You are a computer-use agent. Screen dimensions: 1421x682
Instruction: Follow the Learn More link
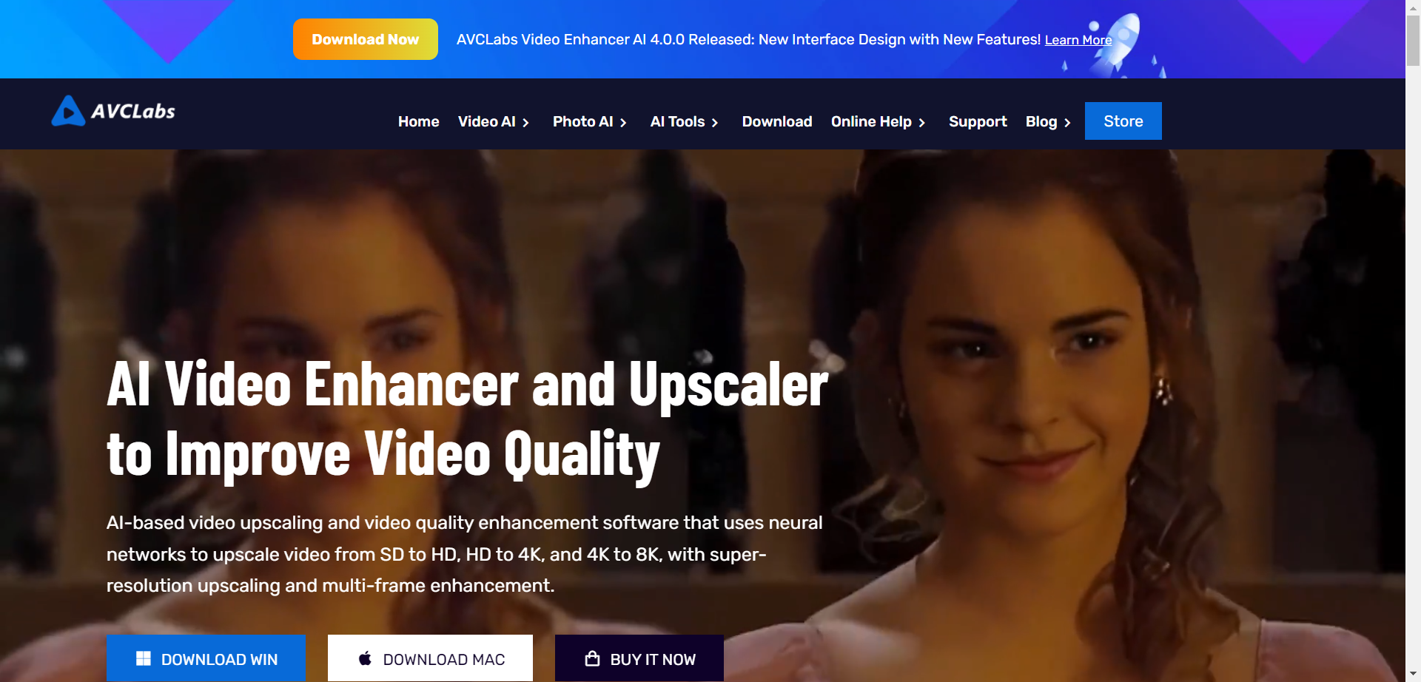click(x=1078, y=40)
